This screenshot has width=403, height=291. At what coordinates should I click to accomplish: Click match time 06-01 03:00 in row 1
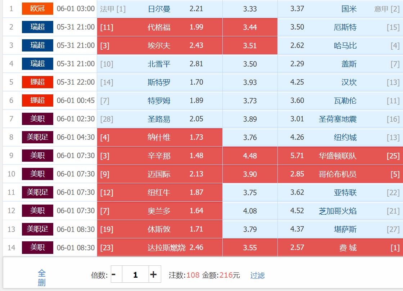click(x=76, y=9)
